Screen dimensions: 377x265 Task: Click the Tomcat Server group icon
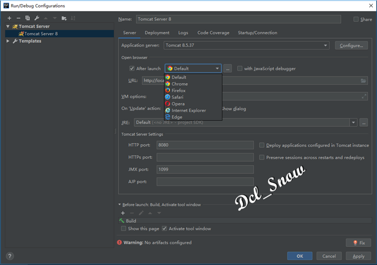click(15, 26)
